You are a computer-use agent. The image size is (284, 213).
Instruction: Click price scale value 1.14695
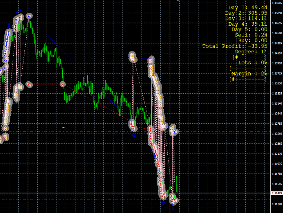277,23
